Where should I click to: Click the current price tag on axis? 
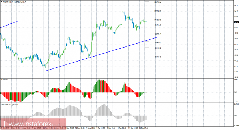point(236,22)
